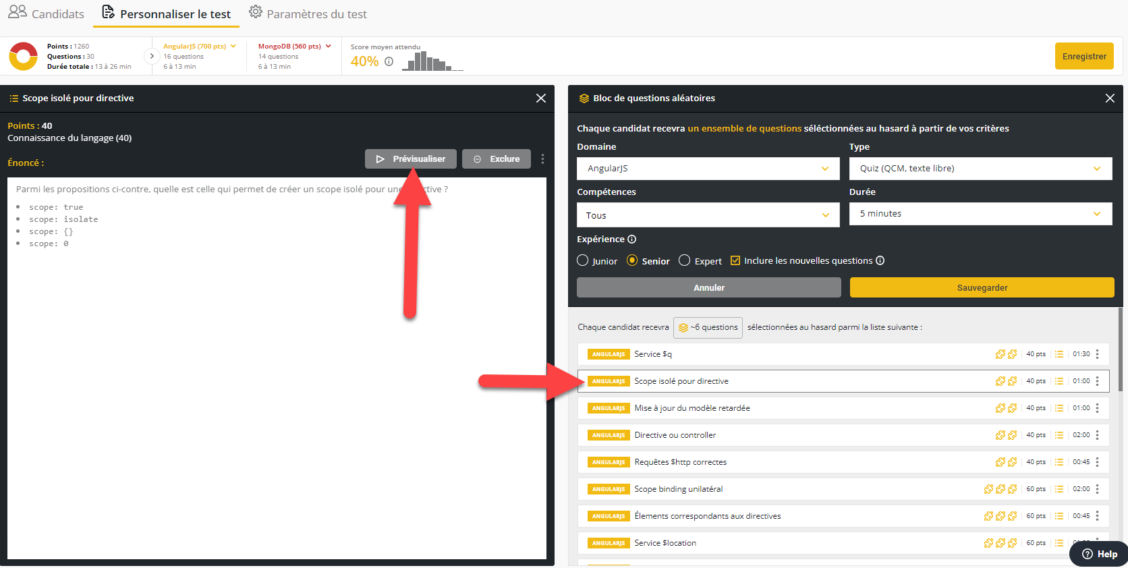Click the Prévisualiser button
This screenshot has height=568, width=1128.
pos(411,159)
